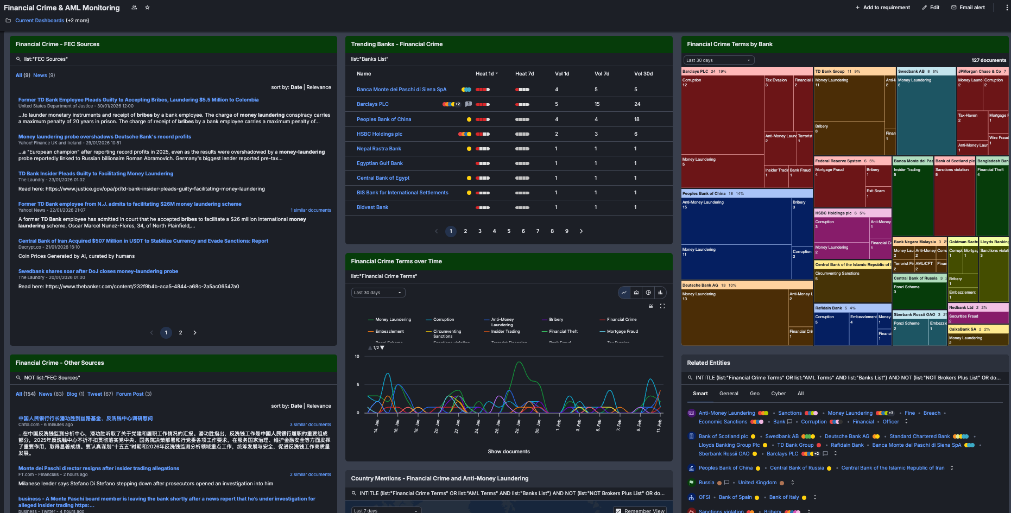Toggle Mortgage Fraud series in chart legend
Screen dimensions: 1011x513
(619, 332)
